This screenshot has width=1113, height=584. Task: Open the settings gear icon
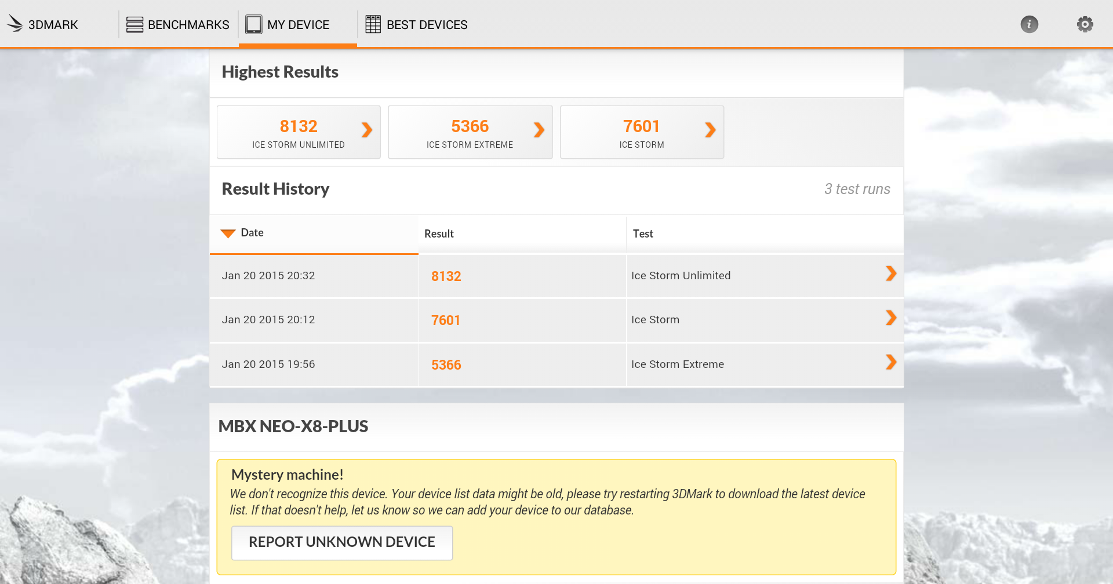pyautogui.click(x=1085, y=24)
